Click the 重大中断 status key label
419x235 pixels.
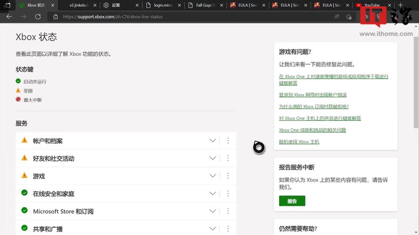(x=33, y=100)
